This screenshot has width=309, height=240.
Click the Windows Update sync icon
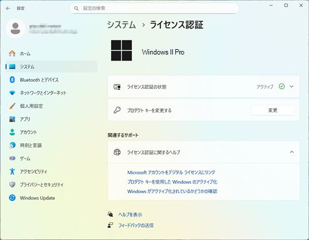(x=12, y=198)
